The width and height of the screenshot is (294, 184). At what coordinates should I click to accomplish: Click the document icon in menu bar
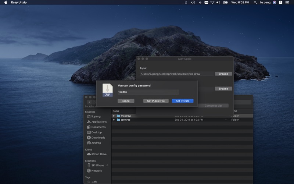186,3
